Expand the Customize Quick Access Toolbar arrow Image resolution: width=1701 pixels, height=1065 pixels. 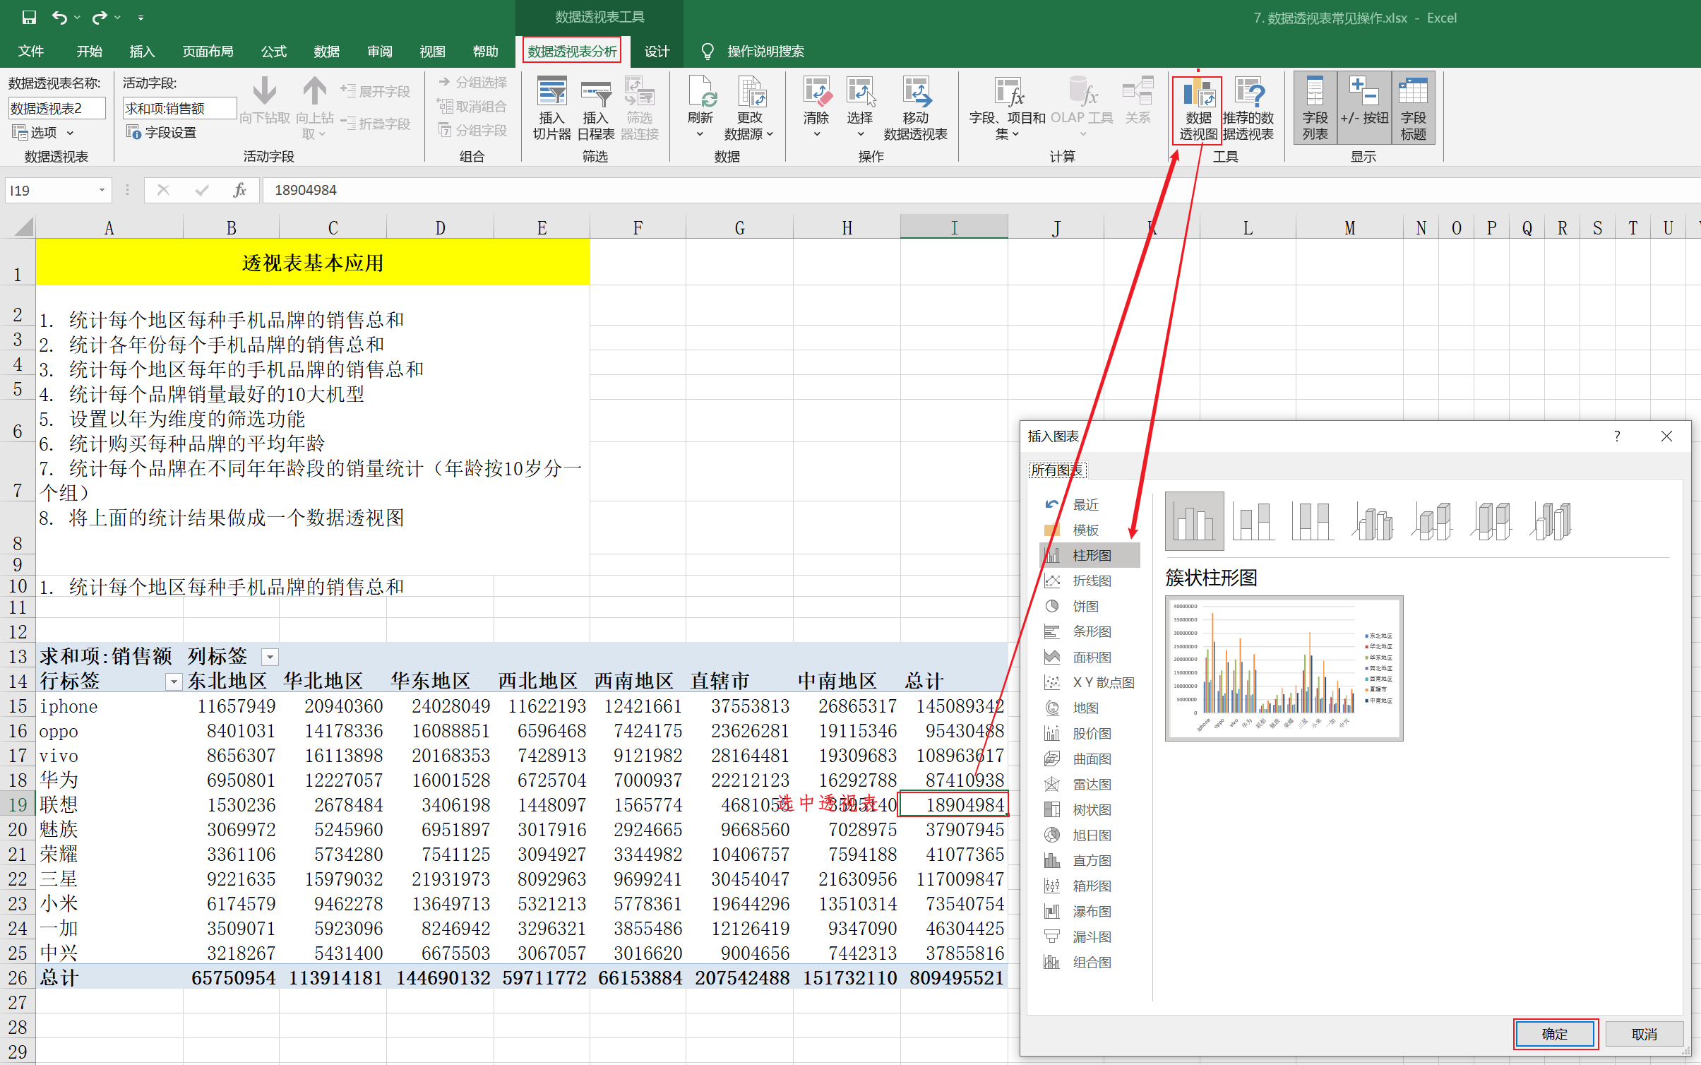141,18
